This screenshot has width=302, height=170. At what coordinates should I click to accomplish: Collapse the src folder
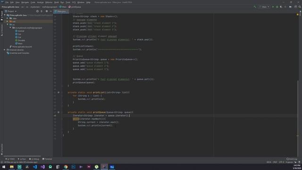pos(8,25)
